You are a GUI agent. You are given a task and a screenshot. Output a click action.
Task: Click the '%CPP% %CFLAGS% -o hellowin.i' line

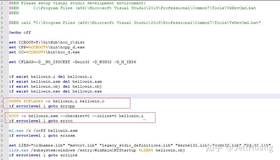pos(57,101)
